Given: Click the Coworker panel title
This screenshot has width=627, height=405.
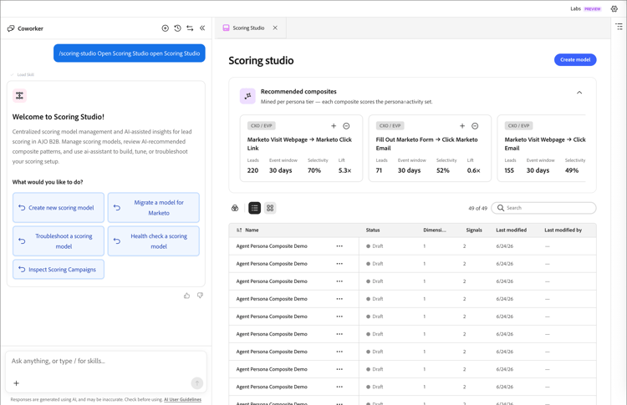Looking at the screenshot, I should pos(30,28).
